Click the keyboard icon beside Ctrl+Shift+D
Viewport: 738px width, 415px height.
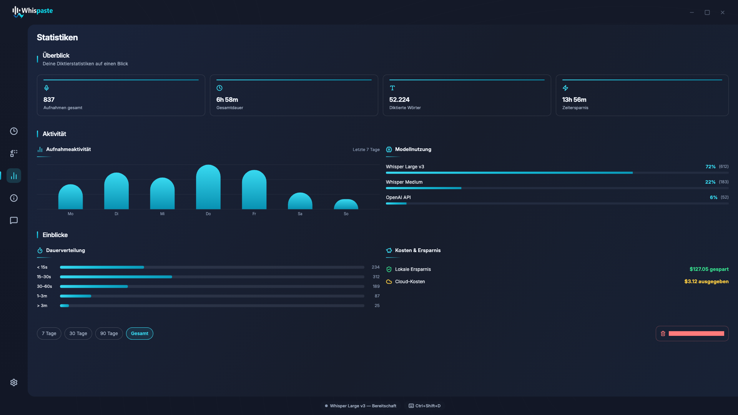411,406
